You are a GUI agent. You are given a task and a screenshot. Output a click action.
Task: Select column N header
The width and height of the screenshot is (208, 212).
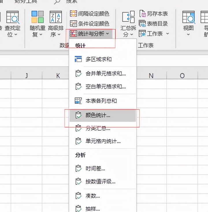[151, 75]
